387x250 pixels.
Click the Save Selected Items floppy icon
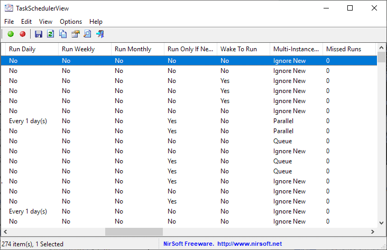(39, 34)
